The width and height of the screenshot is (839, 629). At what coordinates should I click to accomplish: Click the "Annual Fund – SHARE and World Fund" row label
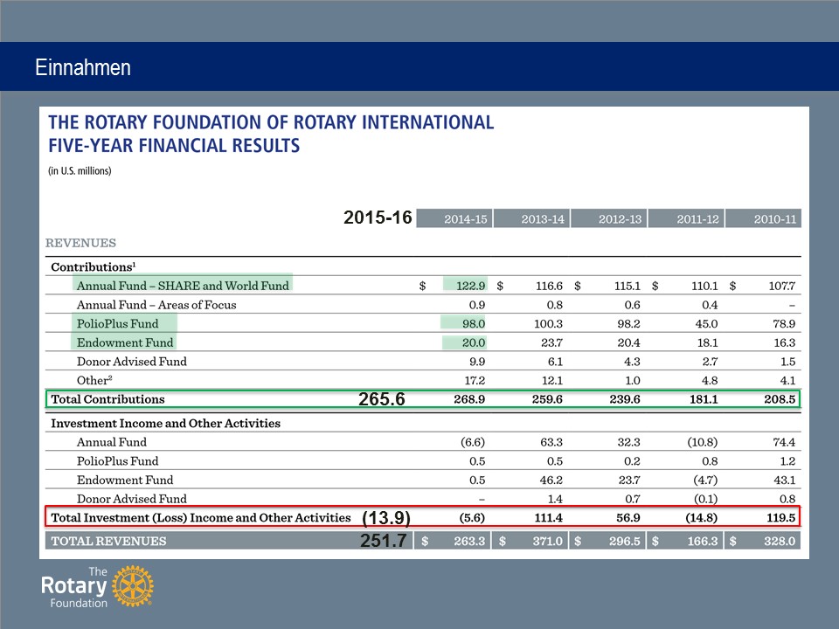point(183,286)
